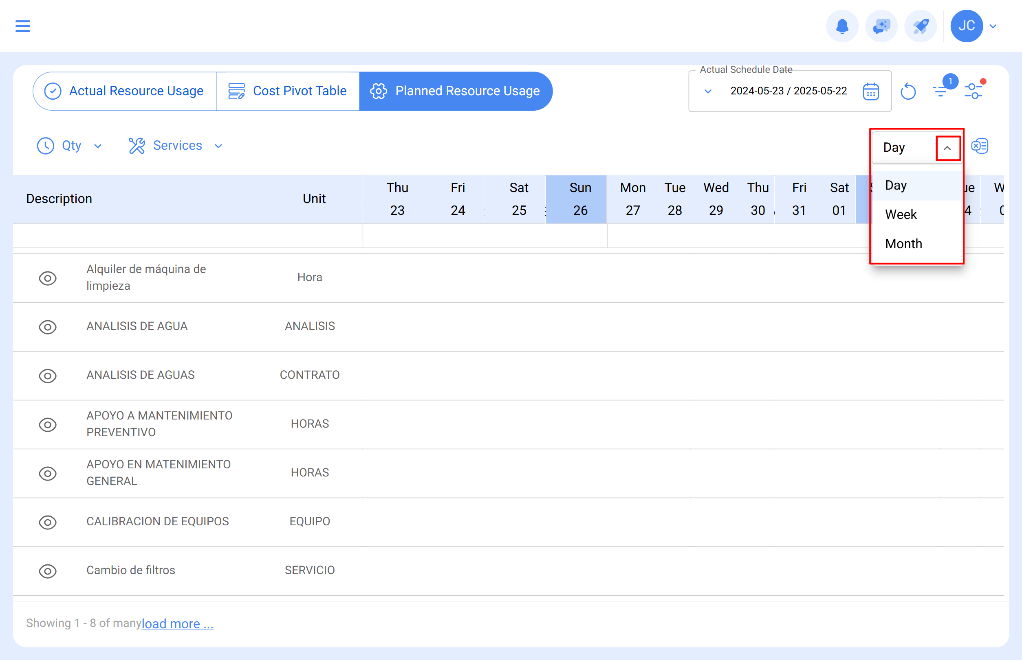Open the JC user avatar

pyautogui.click(x=967, y=26)
